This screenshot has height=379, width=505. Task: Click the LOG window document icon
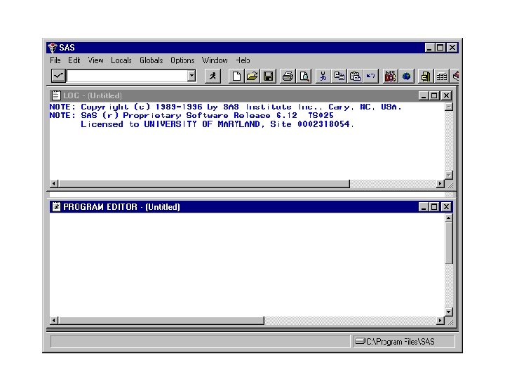coord(56,95)
